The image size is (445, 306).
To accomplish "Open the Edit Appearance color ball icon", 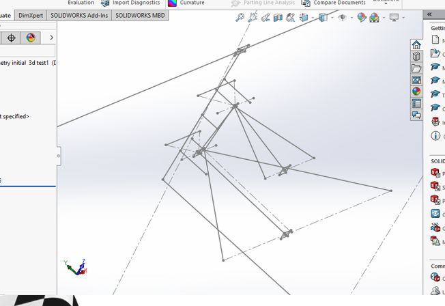I will (x=362, y=18).
